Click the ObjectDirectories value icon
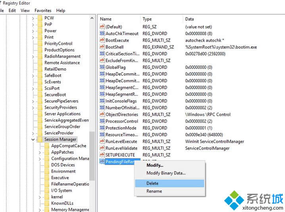Viewport: 285px width, 212px height. [x=102, y=115]
